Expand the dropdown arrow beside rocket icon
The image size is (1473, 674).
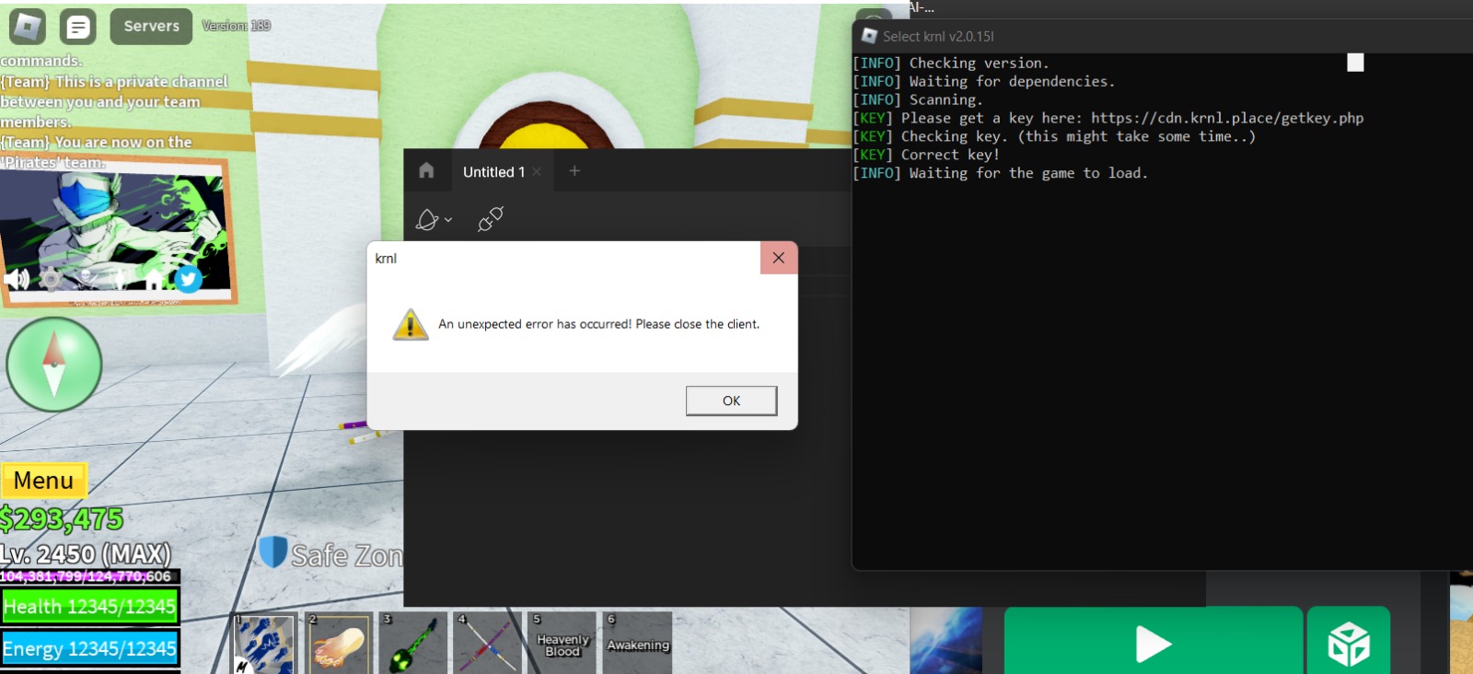coord(448,220)
